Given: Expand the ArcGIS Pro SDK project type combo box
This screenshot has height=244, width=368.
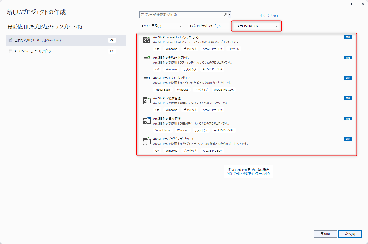Looking at the screenshot, I should (277, 26).
